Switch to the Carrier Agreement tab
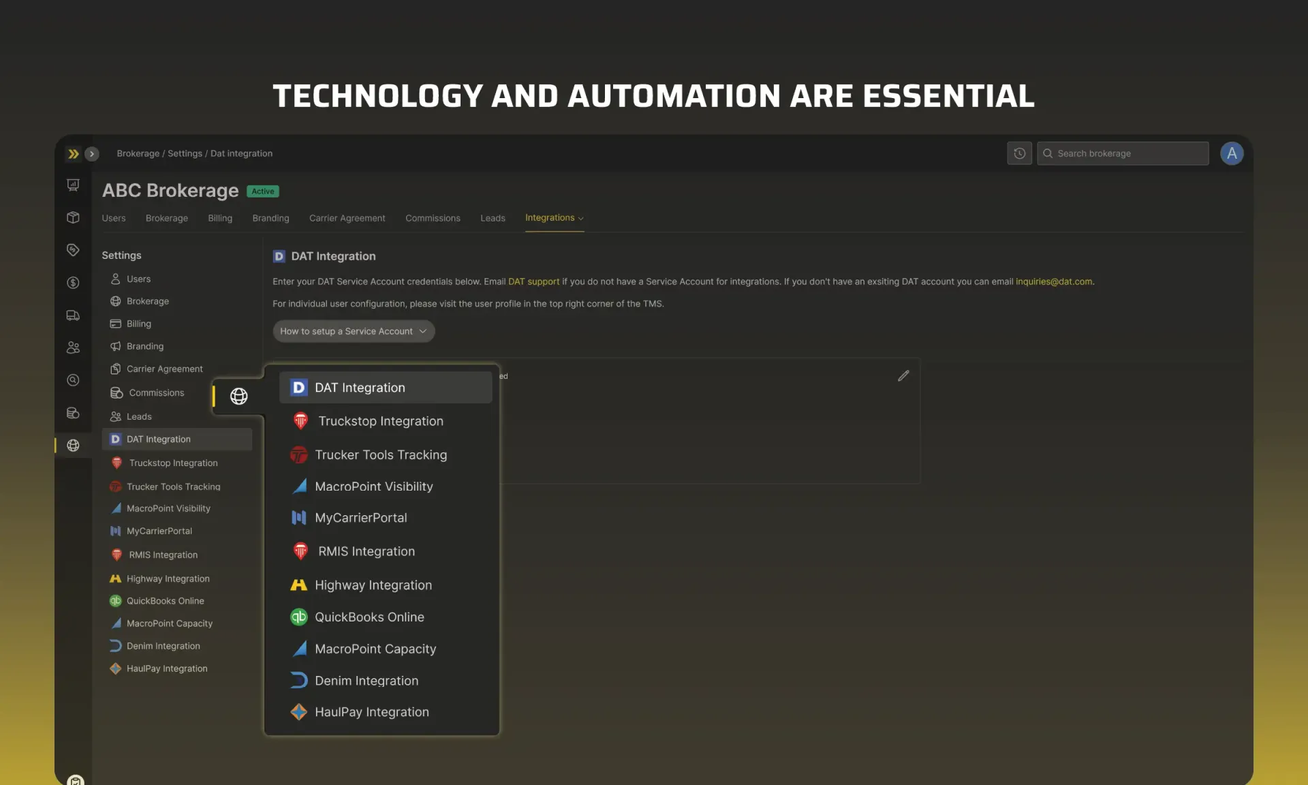Screen dimensions: 1308x785 (347, 218)
